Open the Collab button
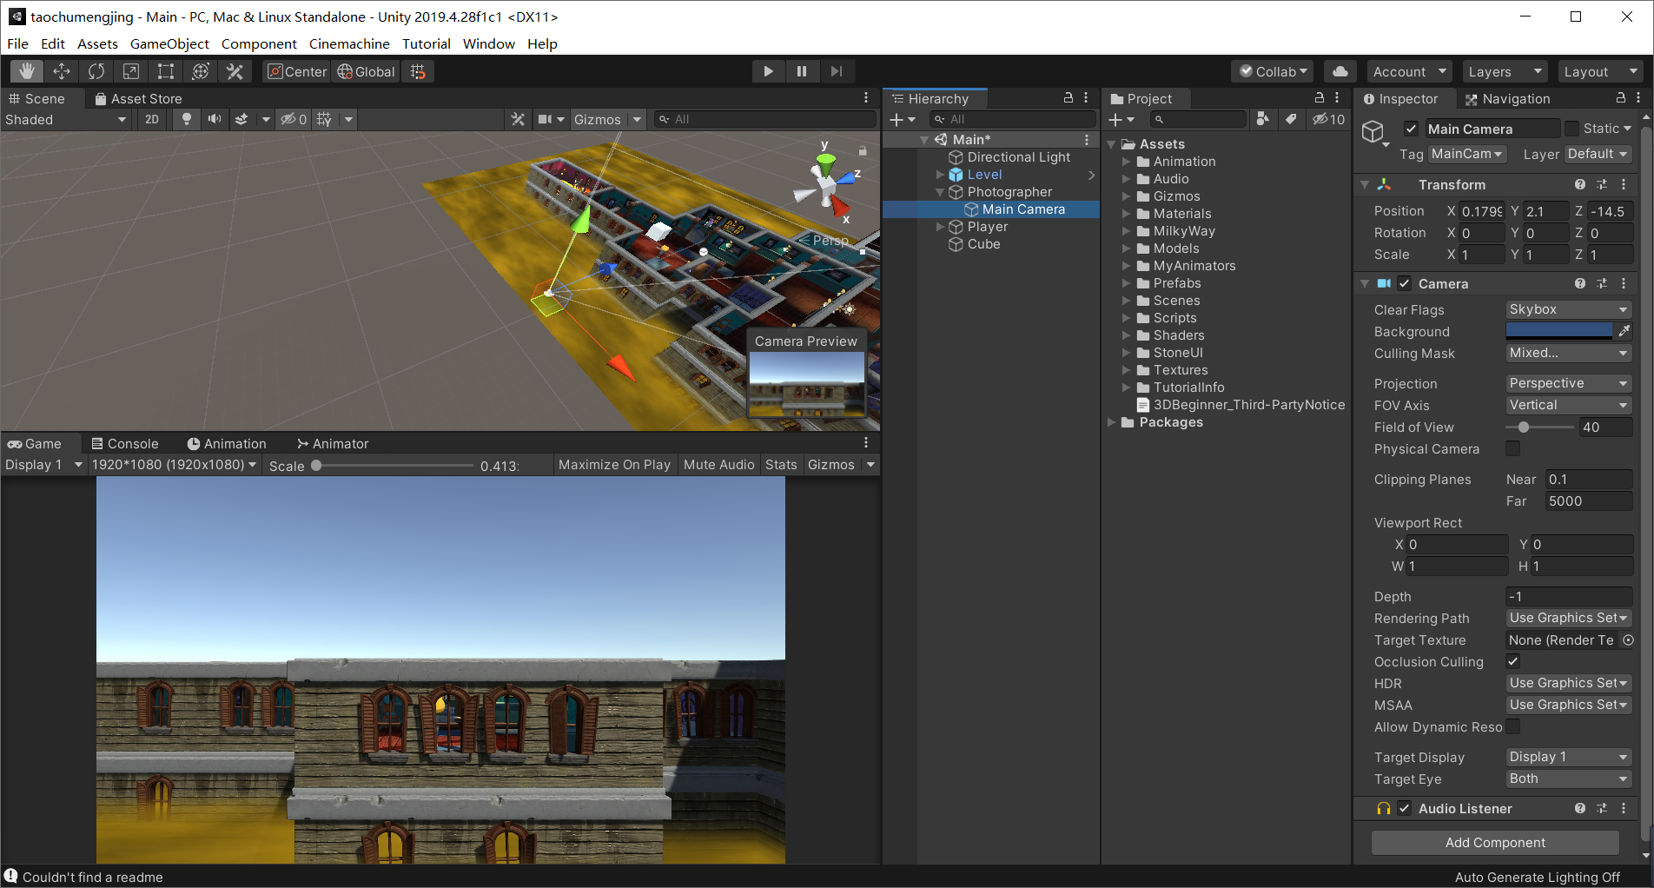Image resolution: width=1654 pixels, height=888 pixels. click(x=1274, y=71)
